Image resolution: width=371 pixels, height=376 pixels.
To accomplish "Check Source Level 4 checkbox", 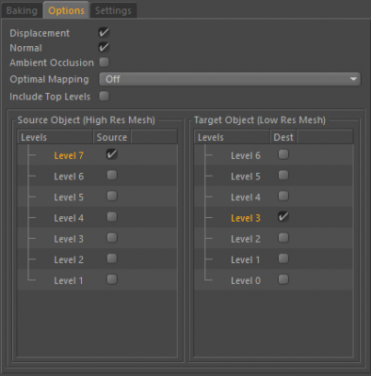I will (x=112, y=217).
